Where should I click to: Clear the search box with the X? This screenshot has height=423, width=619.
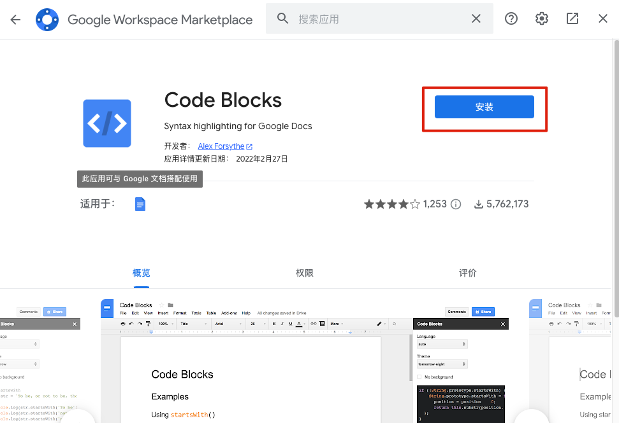[x=476, y=18]
